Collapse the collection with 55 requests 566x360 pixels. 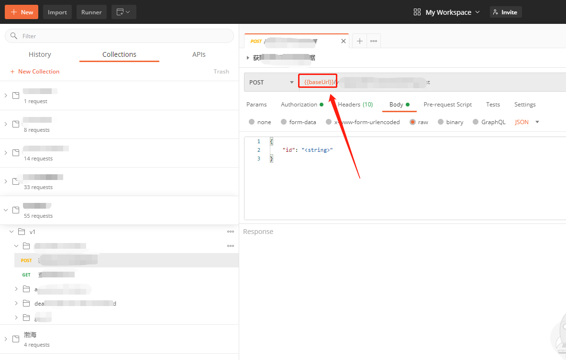(6, 210)
